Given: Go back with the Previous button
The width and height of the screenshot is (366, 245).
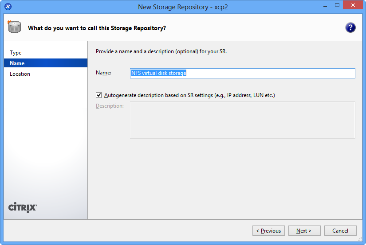Looking at the screenshot, I should tap(269, 231).
